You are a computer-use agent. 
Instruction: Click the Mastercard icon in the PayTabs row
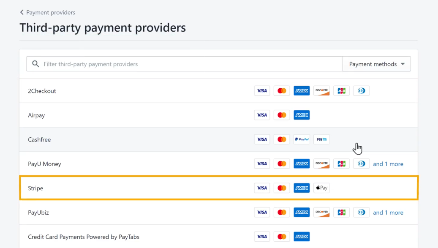click(282, 237)
